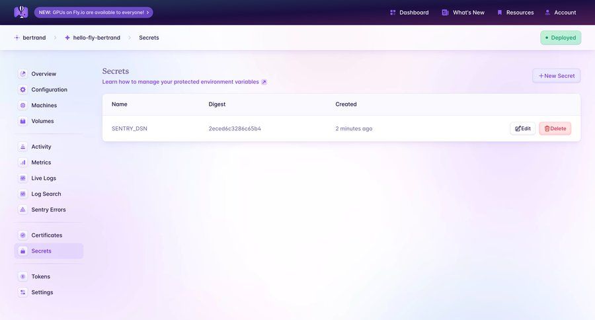This screenshot has width=595, height=320.
Task: Click the Machines sidebar icon
Action: point(22,105)
